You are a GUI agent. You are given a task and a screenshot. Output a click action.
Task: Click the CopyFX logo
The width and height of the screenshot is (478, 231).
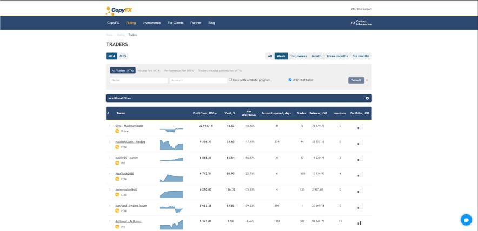[x=119, y=10]
